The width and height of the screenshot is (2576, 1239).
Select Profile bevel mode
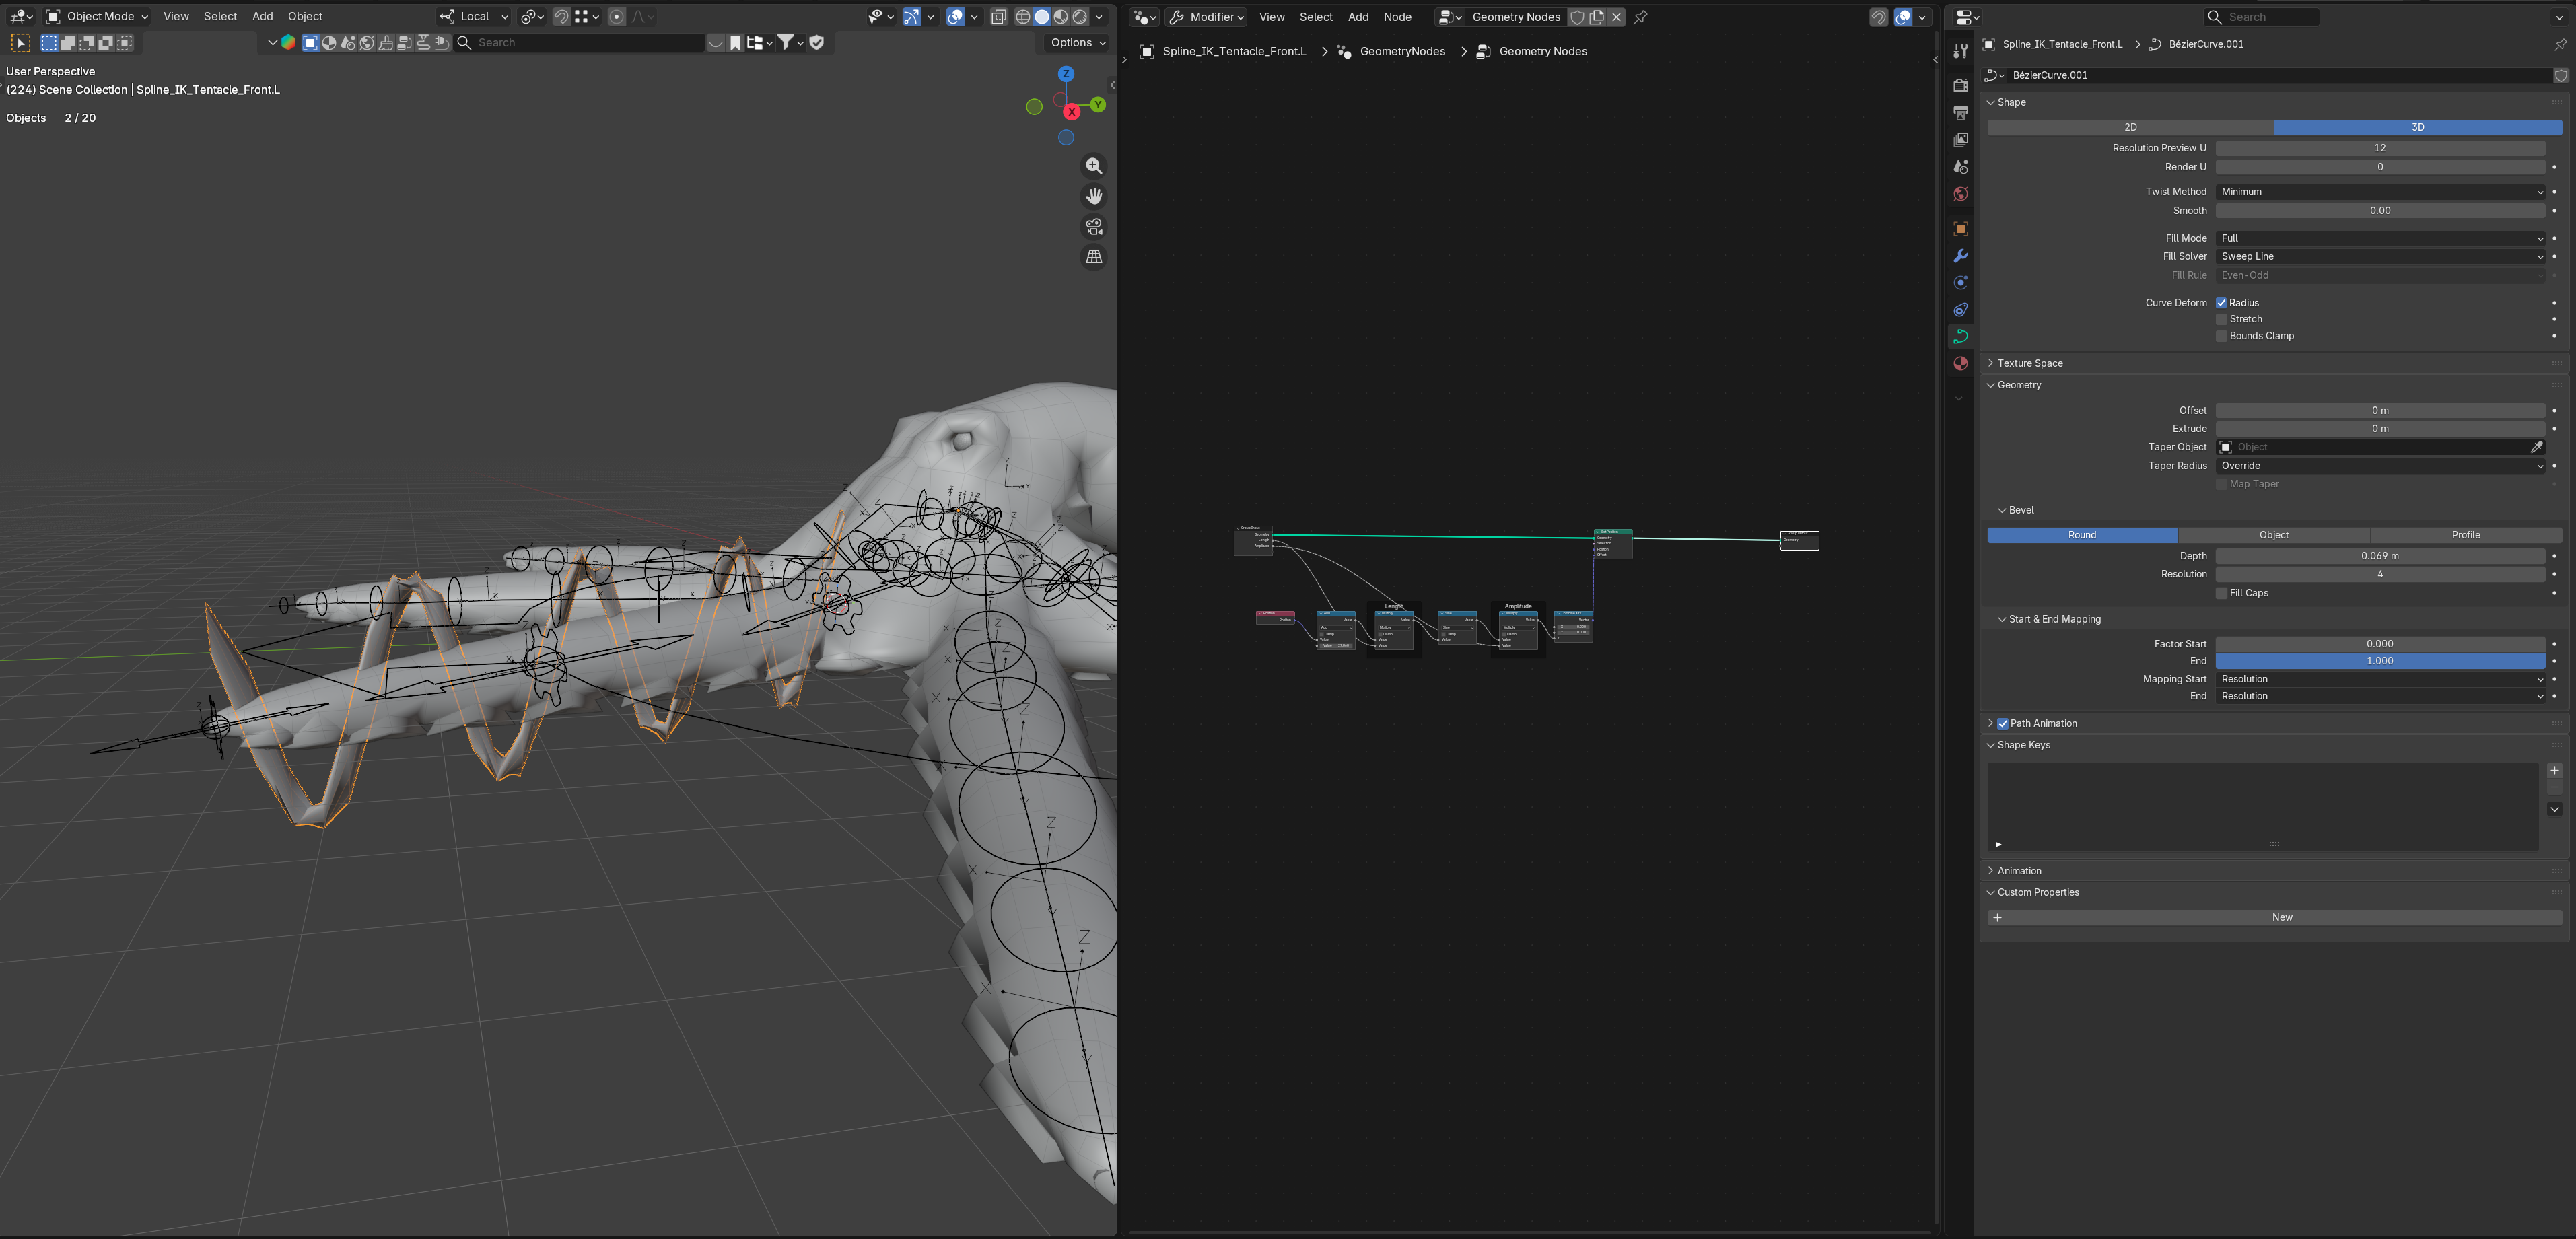coord(2465,535)
